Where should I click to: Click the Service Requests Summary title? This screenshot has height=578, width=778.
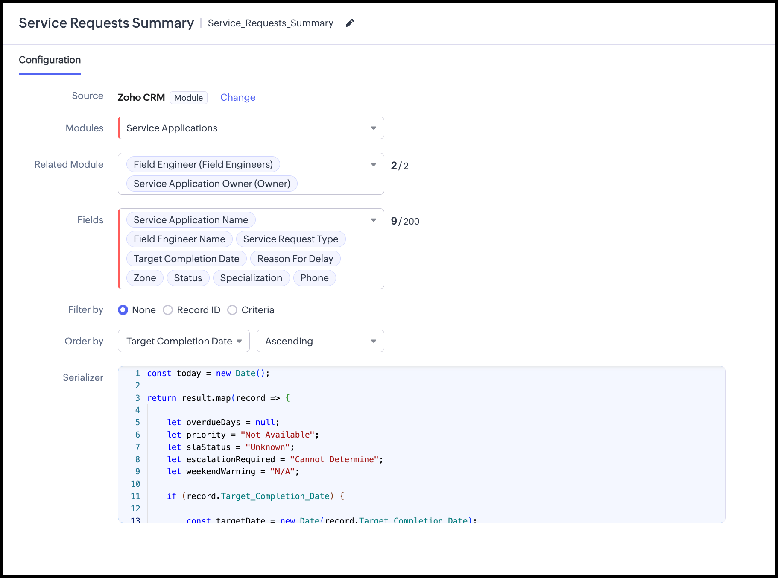click(106, 23)
